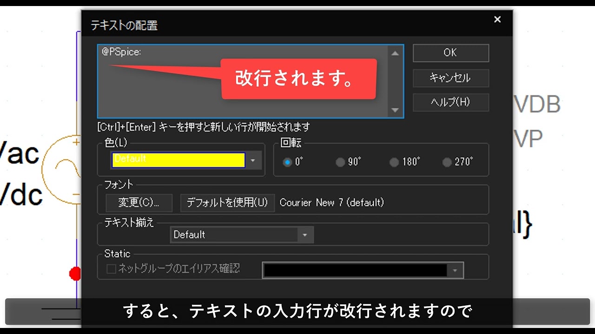Select 180° rotation radio button
The height and width of the screenshot is (334, 595).
394,162
